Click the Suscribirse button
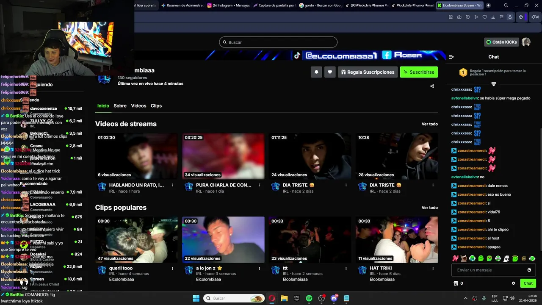The width and height of the screenshot is (542, 305). [x=419, y=72]
